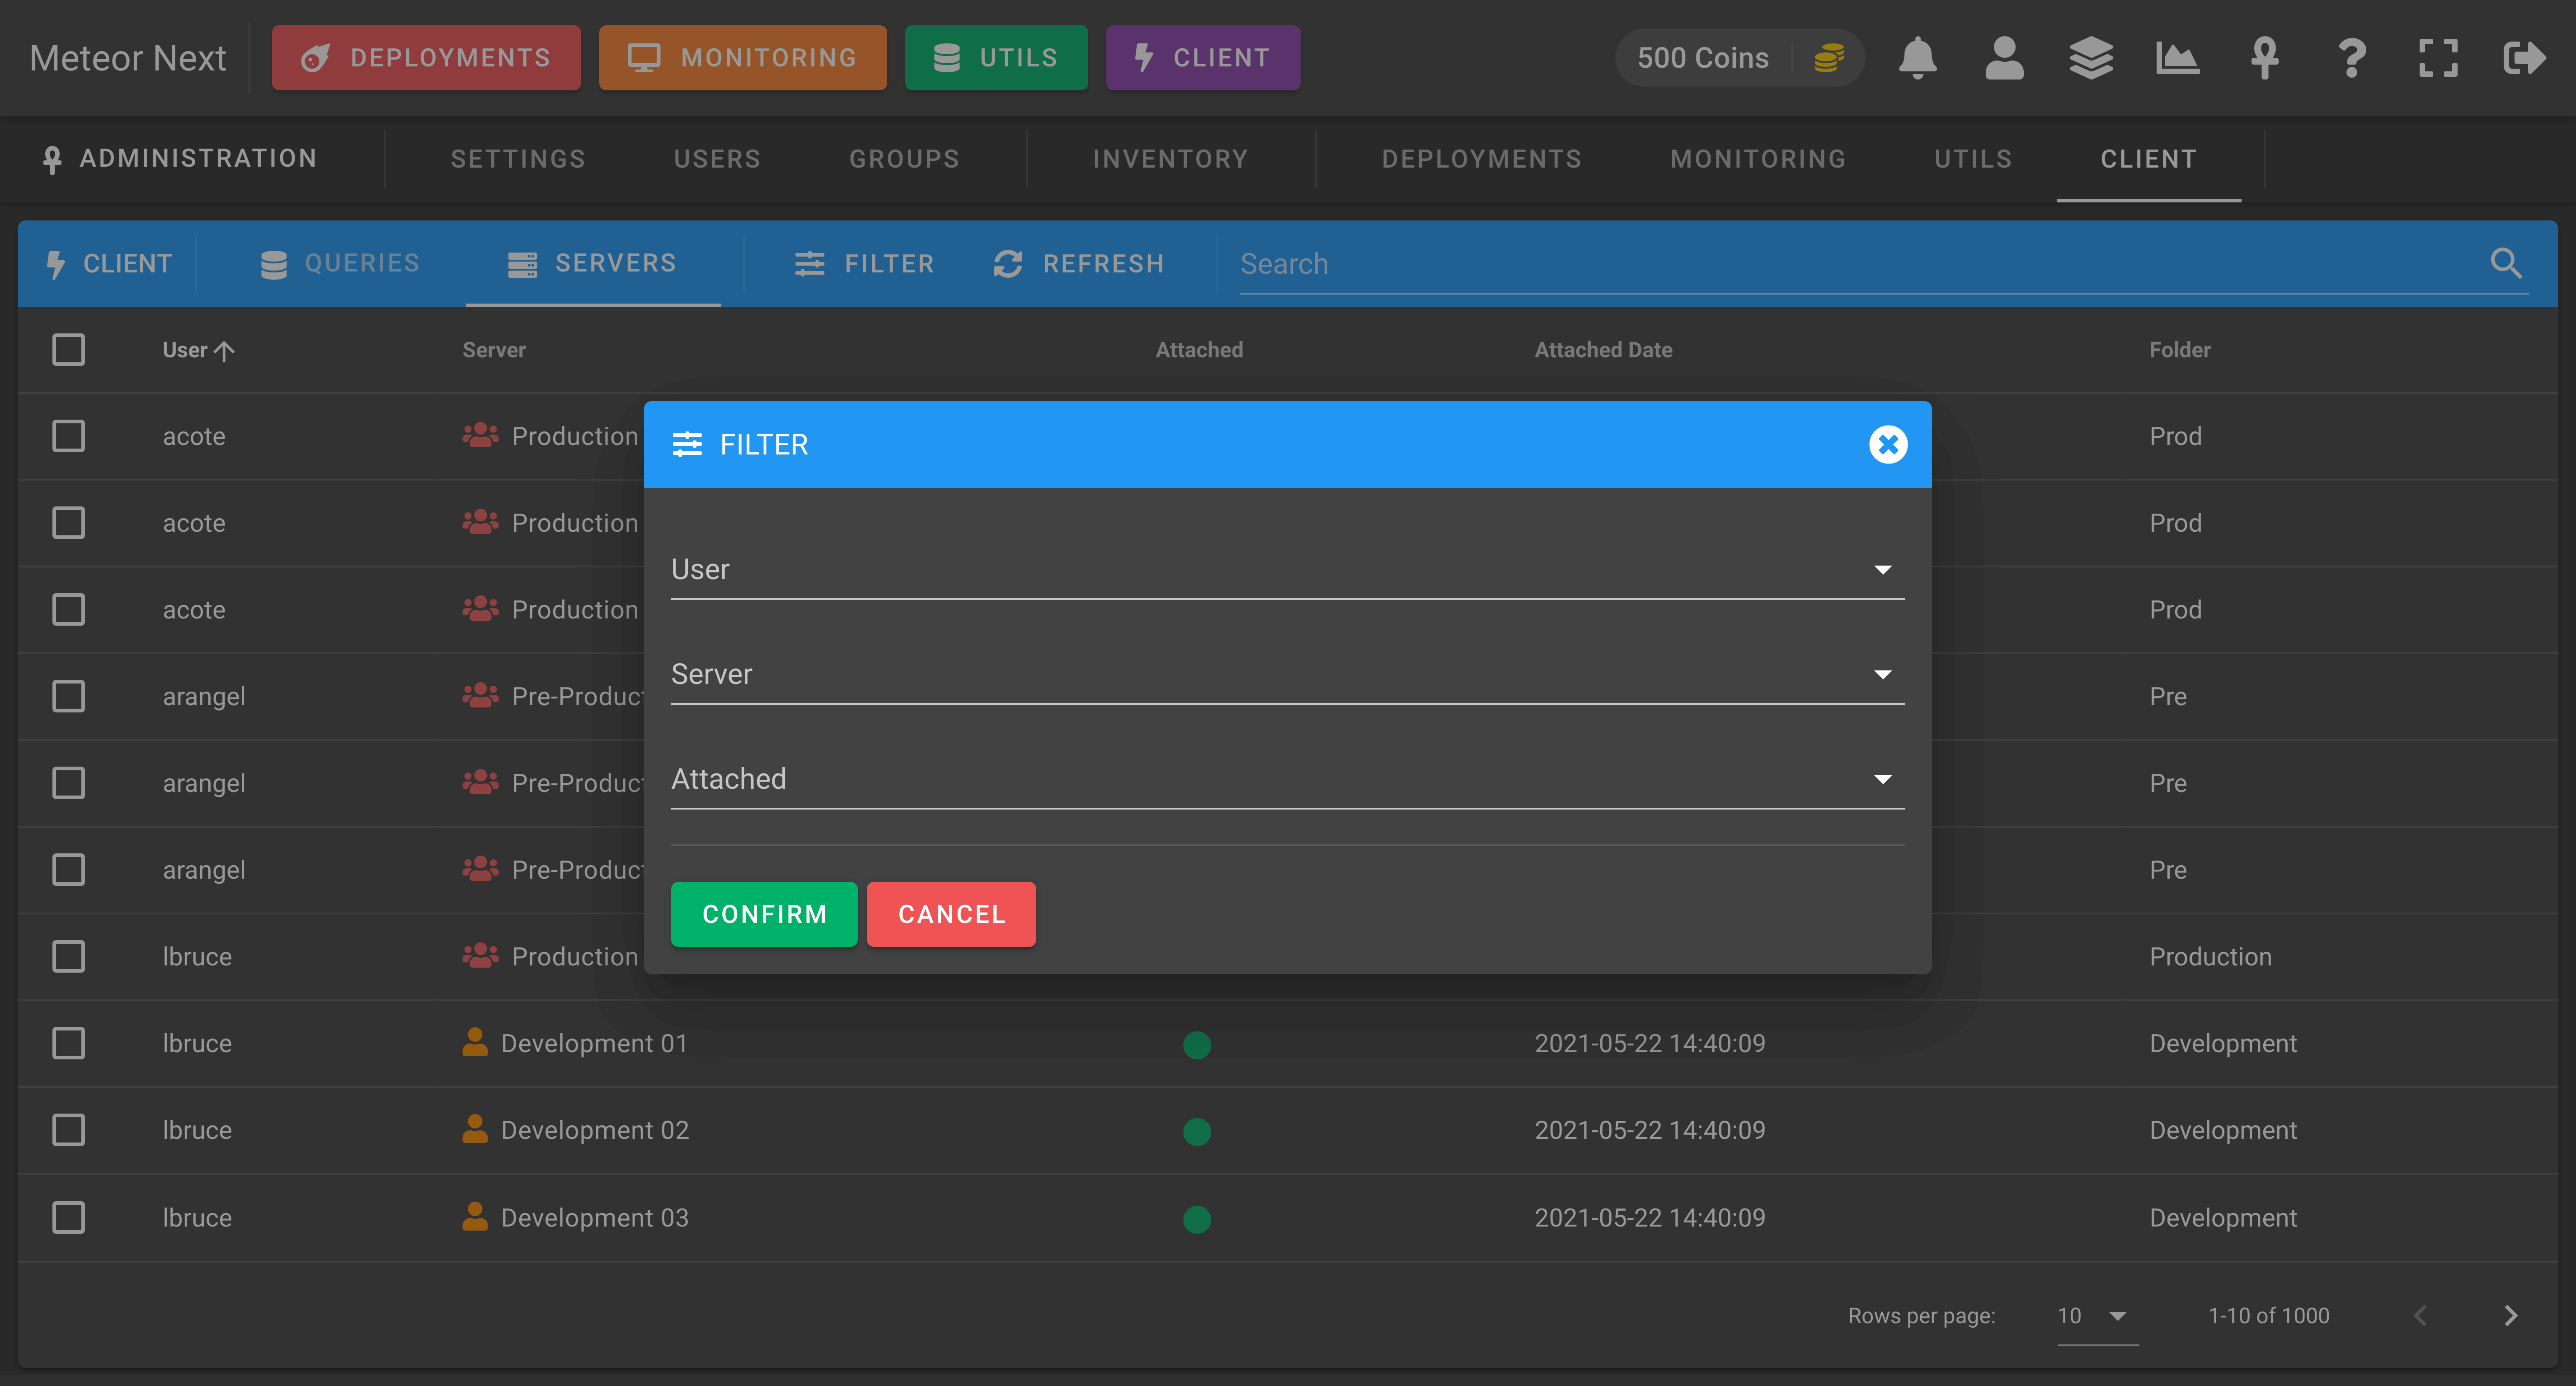The height and width of the screenshot is (1386, 2576).
Task: Toggle fullscreen mode icon
Action: click(2438, 58)
